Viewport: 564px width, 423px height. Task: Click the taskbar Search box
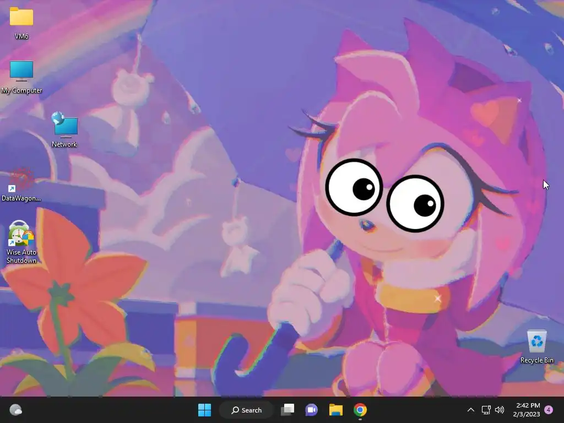pos(247,410)
